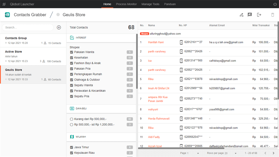
Task: Open contact Herda Rahmawati
Action: [x=159, y=119]
